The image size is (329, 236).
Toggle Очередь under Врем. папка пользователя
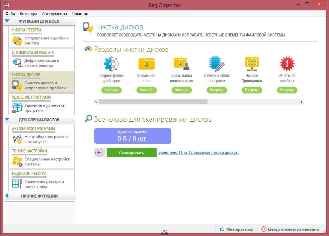(x=181, y=90)
